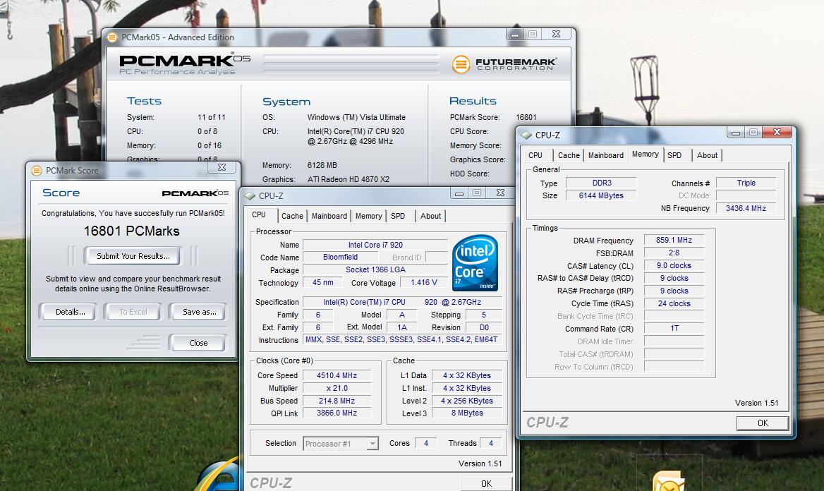Click the Intel Core i7 logo badge
The image size is (824, 491).
pos(475,263)
